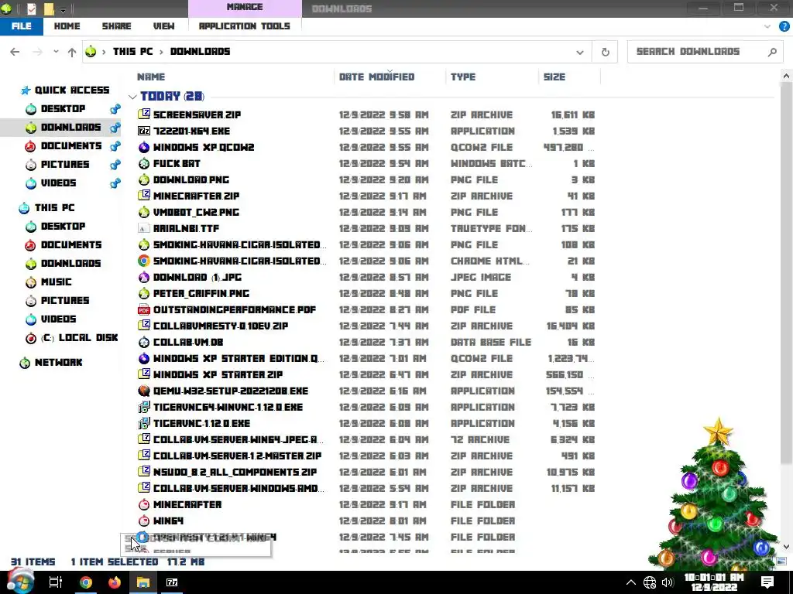Select Pictures under Quick access
793x594 pixels.
pyautogui.click(x=65, y=164)
